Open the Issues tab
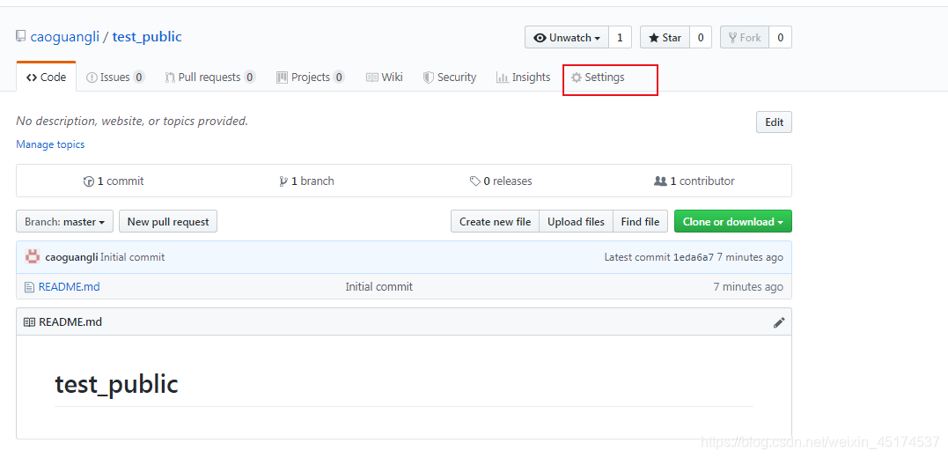The image size is (948, 458). tap(115, 78)
